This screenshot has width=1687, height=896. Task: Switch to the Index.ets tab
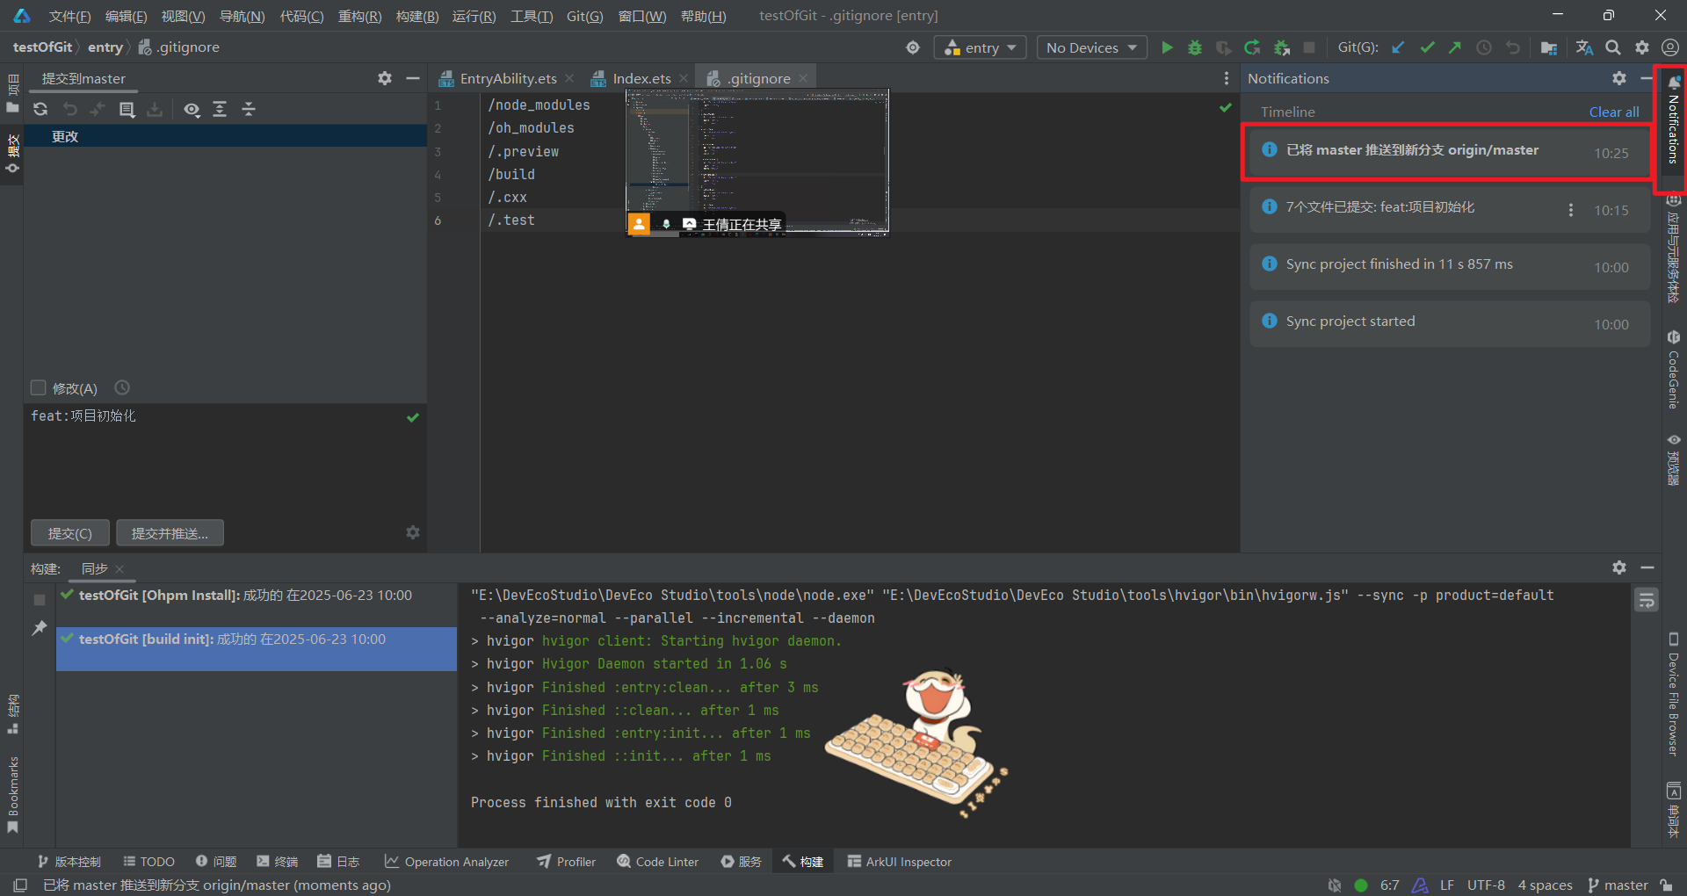coord(641,78)
